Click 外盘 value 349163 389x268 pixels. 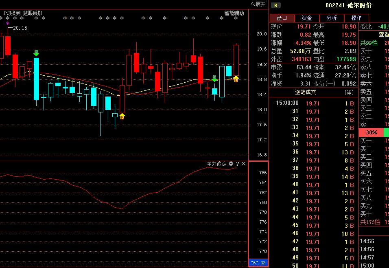click(x=302, y=59)
